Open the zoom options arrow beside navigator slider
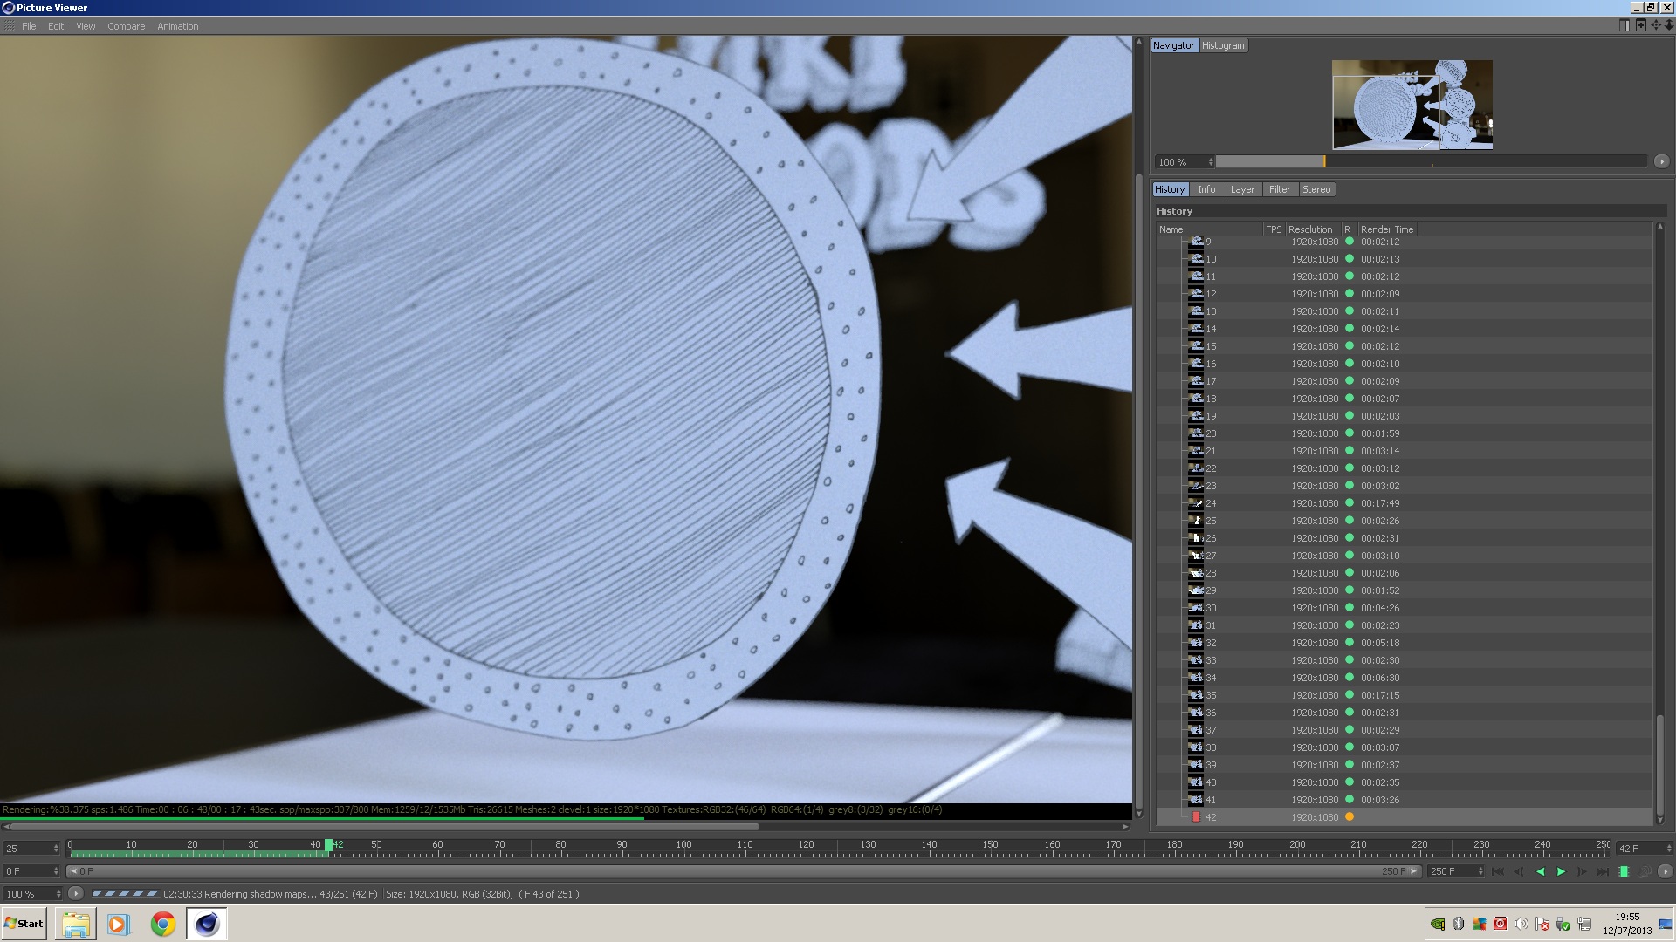 [1661, 161]
